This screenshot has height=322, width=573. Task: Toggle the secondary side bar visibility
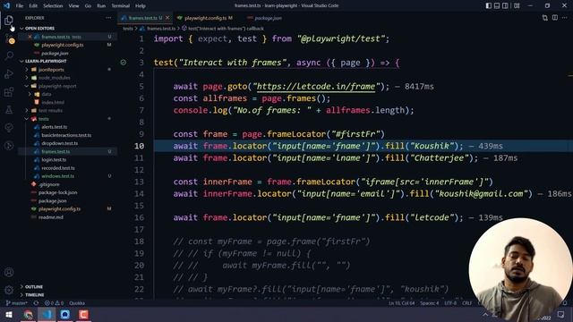[505, 5]
